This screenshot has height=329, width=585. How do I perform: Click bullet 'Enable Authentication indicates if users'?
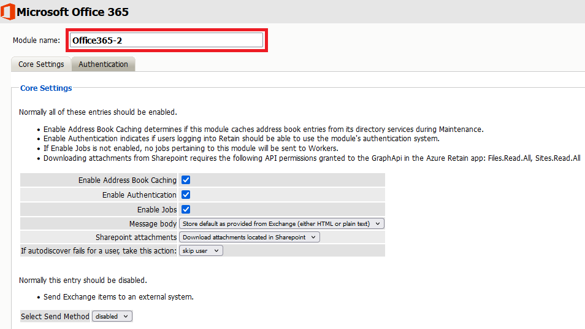click(242, 139)
